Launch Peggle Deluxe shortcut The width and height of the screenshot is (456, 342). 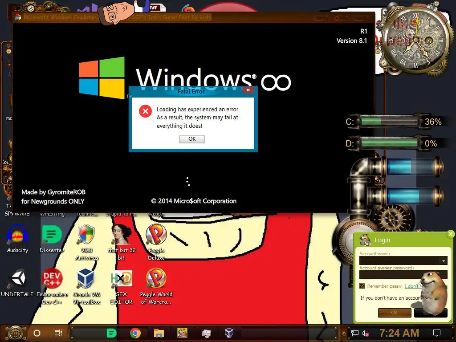click(156, 243)
